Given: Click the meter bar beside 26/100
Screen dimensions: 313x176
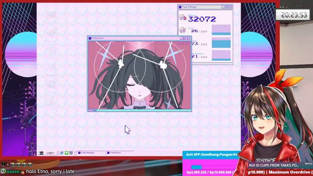Looking at the screenshot, I should 221,30.
